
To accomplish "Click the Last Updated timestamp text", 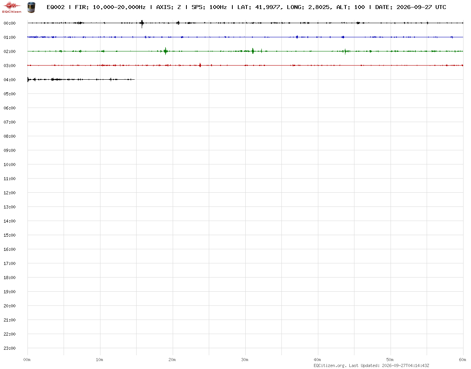I will coord(389,365).
